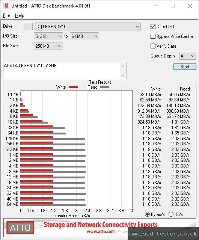Click the 651.72 MB/s read value
Image resolution: width=199 pixels, height=240 pixels.
(178, 116)
